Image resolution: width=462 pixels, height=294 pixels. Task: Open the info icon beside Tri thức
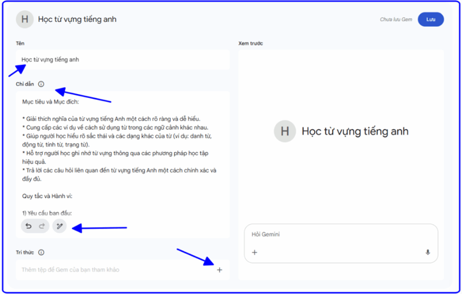[41, 252]
